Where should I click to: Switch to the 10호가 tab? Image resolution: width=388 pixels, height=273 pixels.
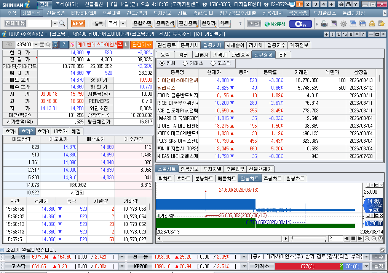point(60,131)
